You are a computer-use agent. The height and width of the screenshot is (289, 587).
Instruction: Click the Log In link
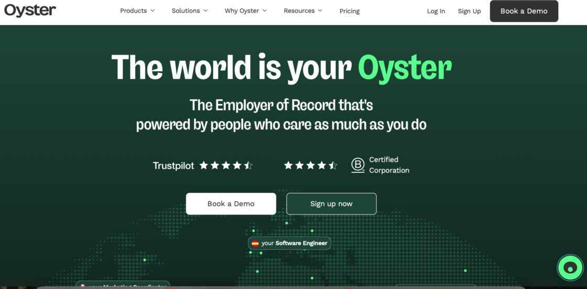coord(436,11)
